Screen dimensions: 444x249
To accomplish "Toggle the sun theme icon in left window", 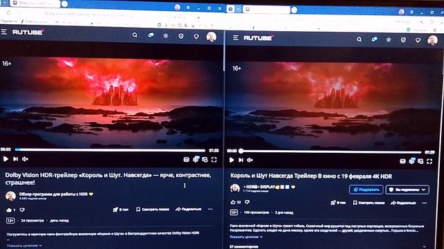I will pos(166,36).
